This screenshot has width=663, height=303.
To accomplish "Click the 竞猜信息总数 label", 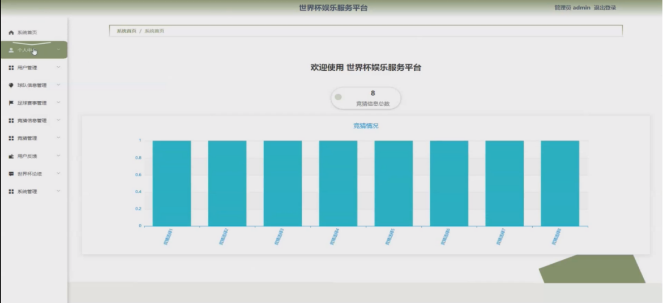I will pos(373,104).
